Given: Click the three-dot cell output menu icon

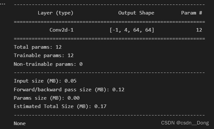Looking at the screenshot, I should (3, 4).
